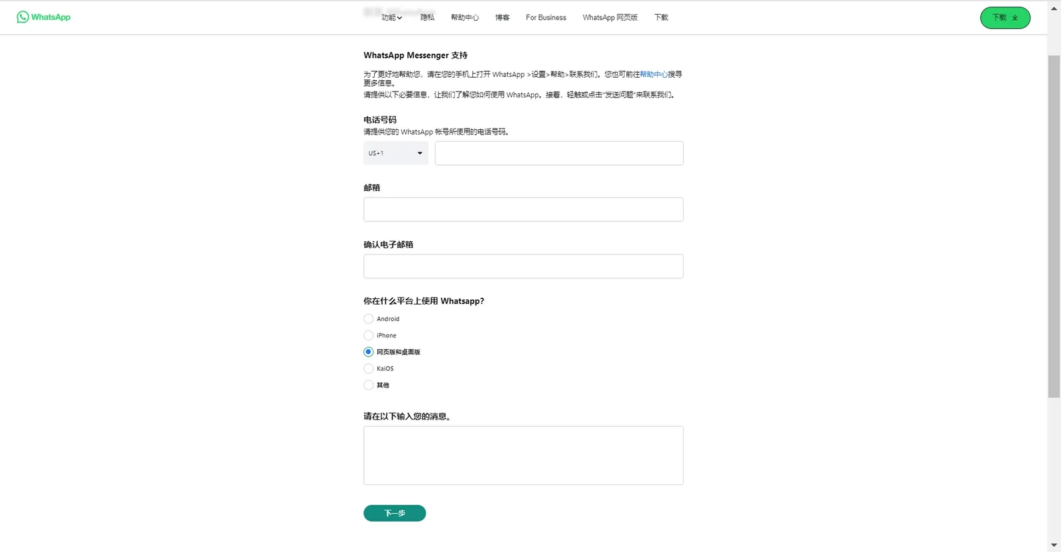This screenshot has height=552, width=1061.
Task: Click the vertical page scrollbar thumb
Action: pos(1054,227)
